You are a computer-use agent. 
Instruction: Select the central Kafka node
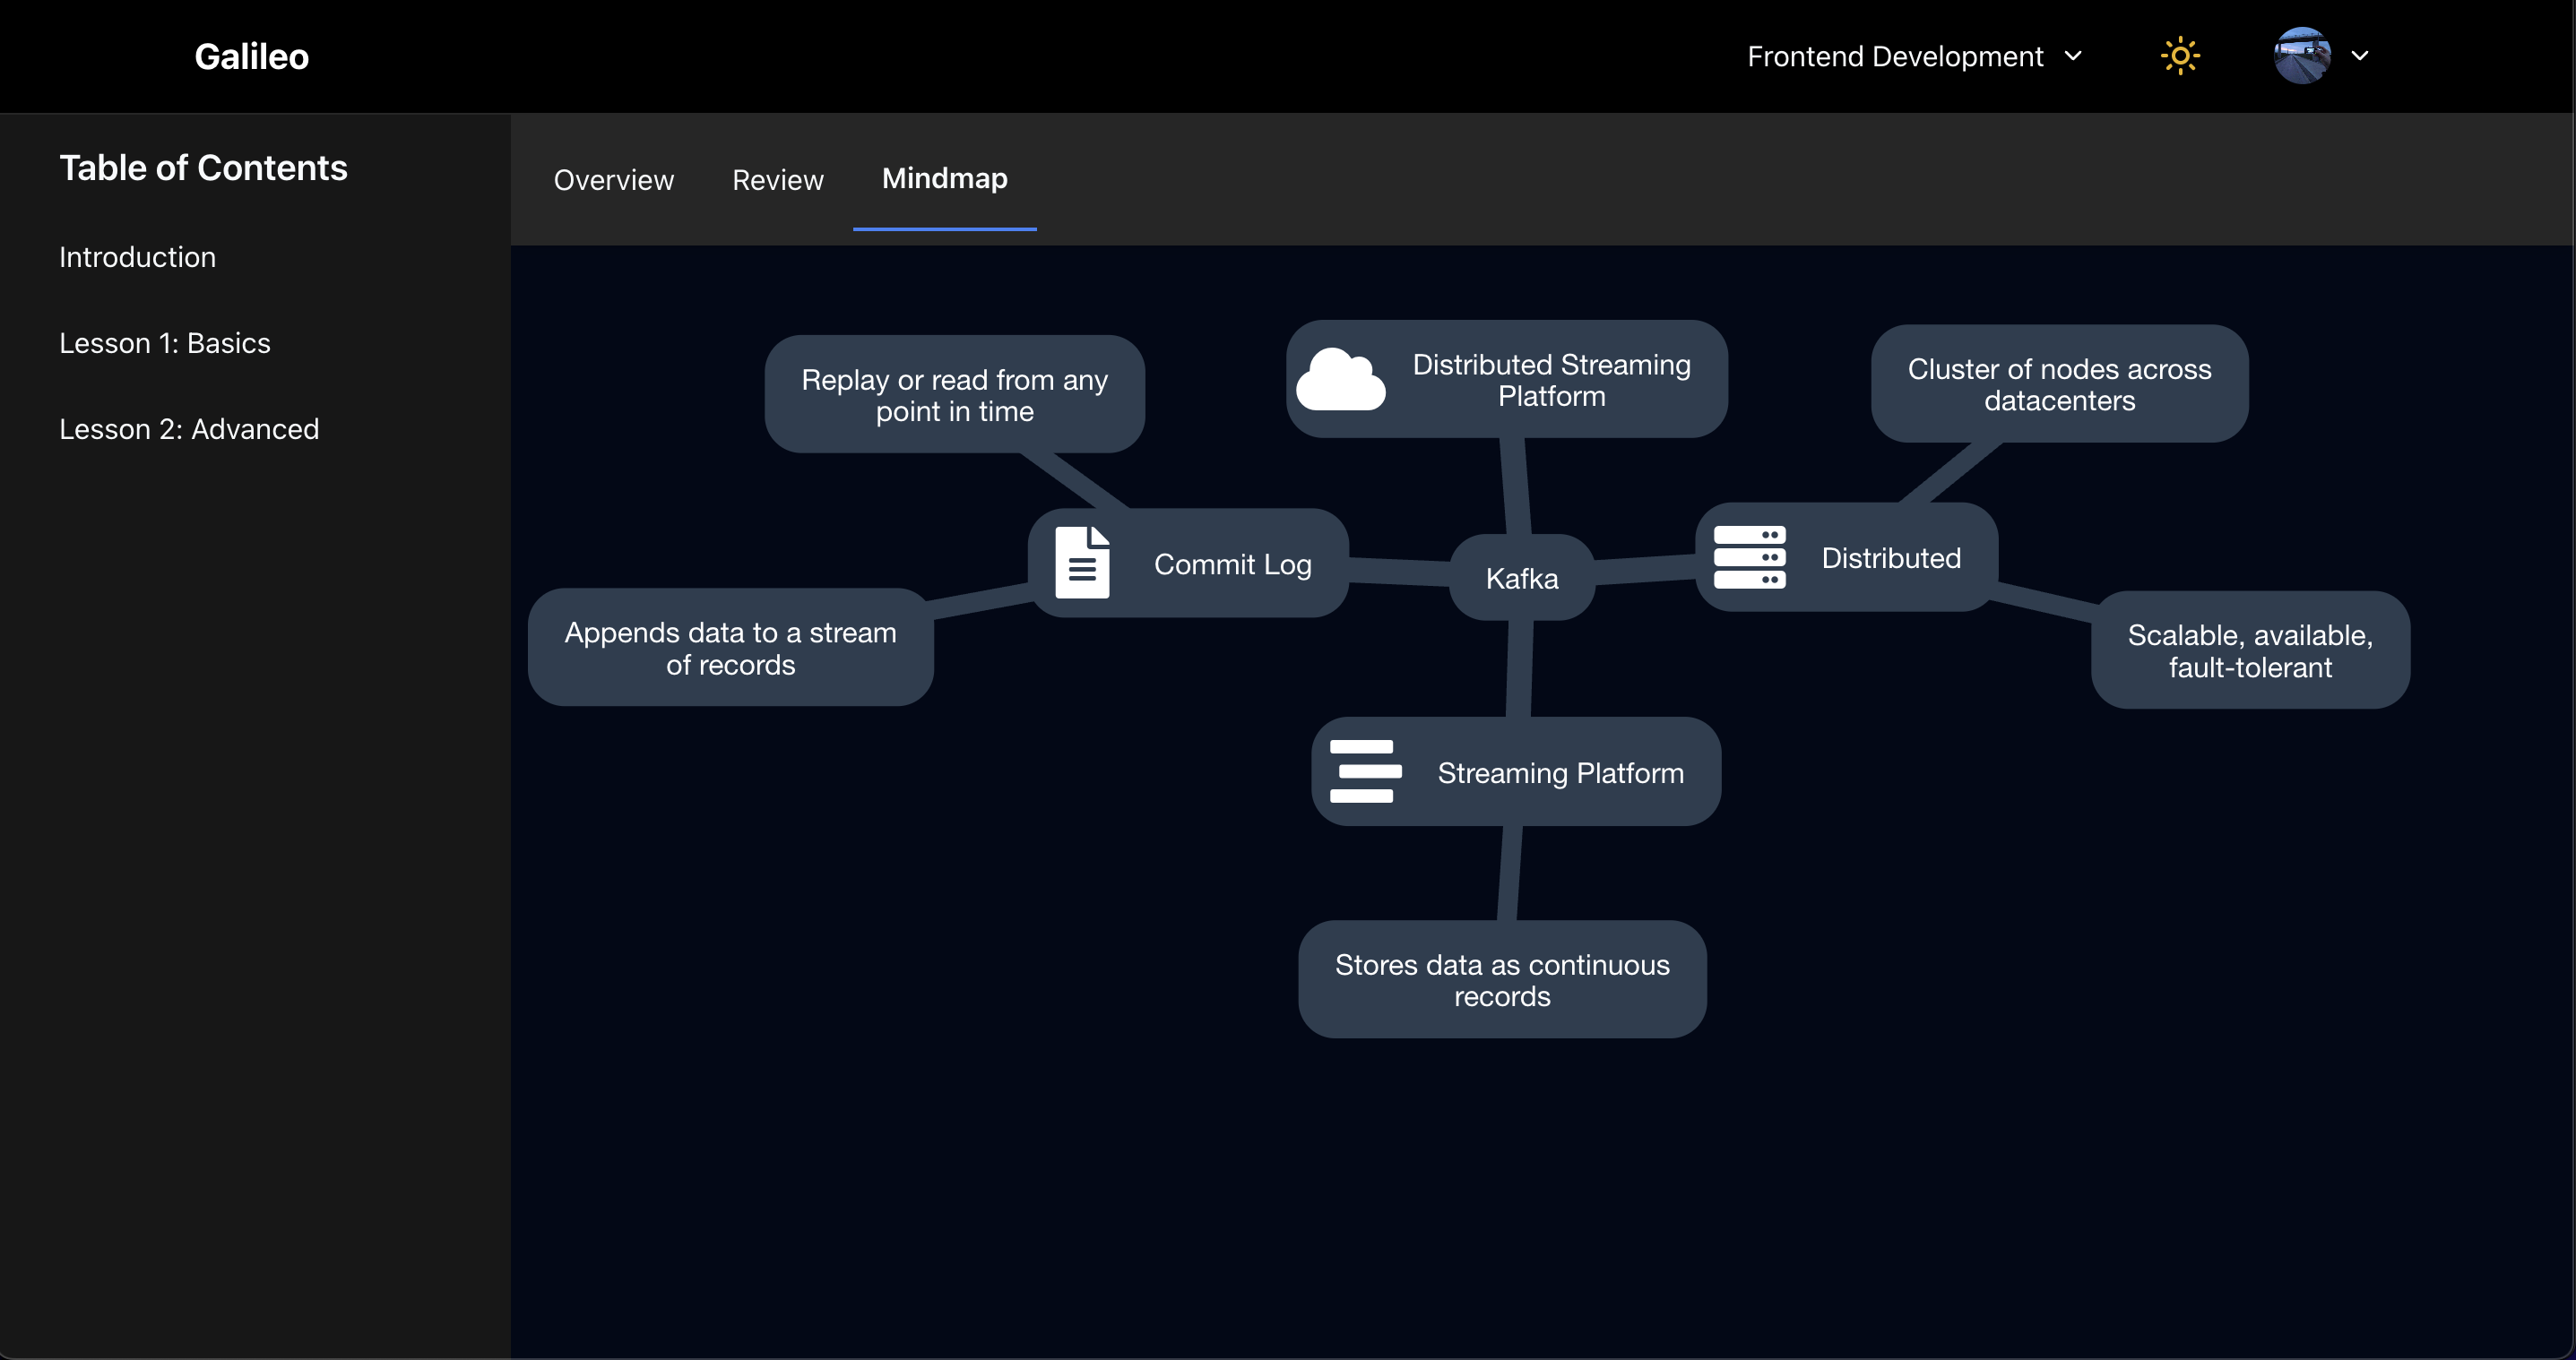coord(1521,579)
